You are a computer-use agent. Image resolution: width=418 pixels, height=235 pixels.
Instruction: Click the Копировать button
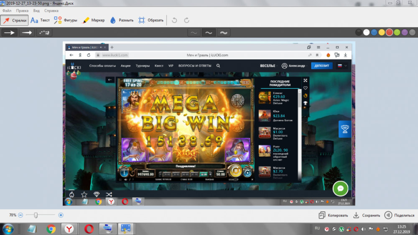point(333,215)
